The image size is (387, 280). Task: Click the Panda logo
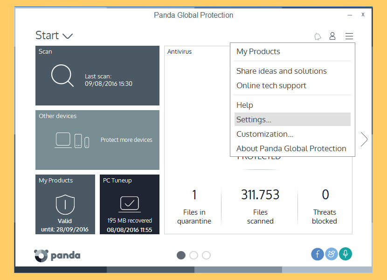pyautogui.click(x=57, y=255)
